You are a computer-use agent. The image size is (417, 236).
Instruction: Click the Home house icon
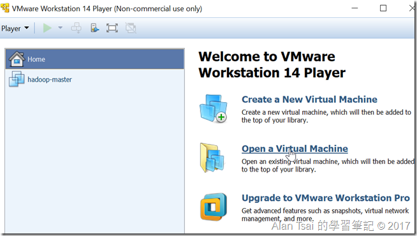(x=17, y=59)
